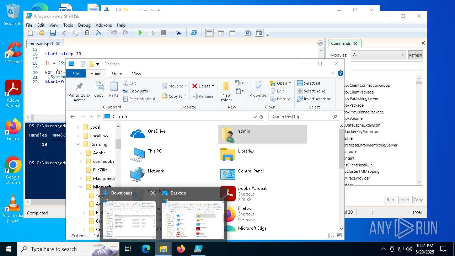The width and height of the screenshot is (455, 256).
Task: Click Invert selection in the ribbon
Action: click(x=314, y=99)
